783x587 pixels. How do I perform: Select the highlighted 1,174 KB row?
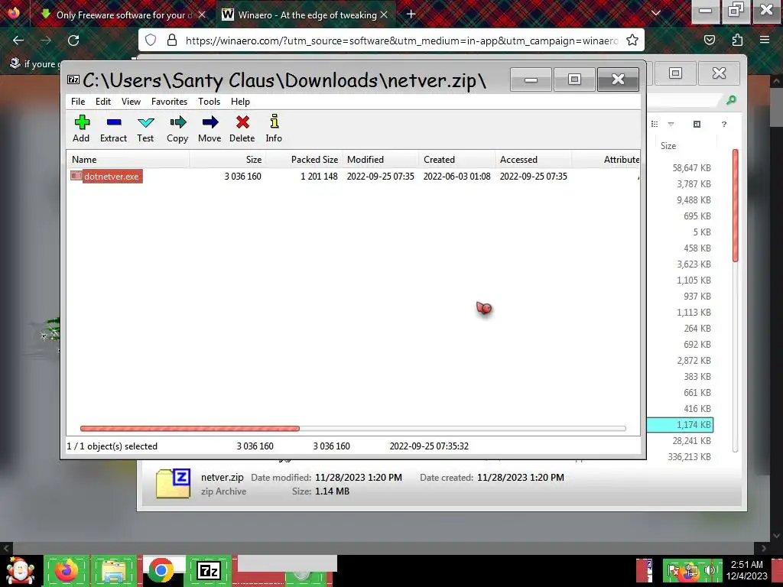681,425
